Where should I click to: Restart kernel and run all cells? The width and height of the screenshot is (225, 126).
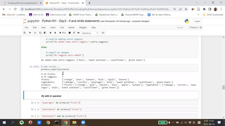[x=78, y=33]
